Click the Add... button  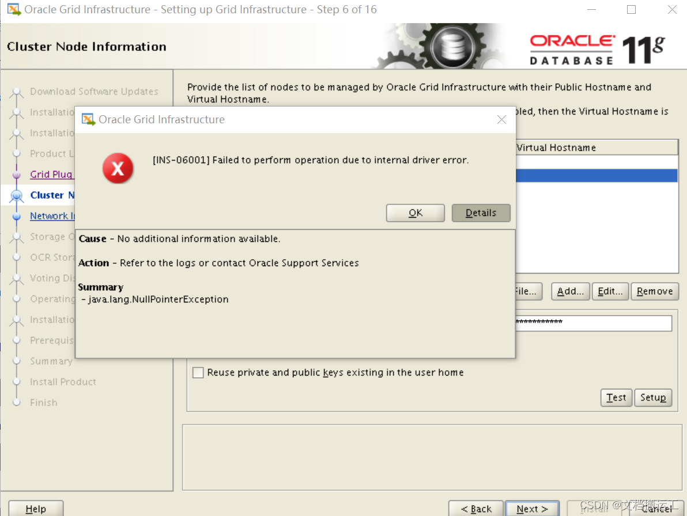pos(571,291)
